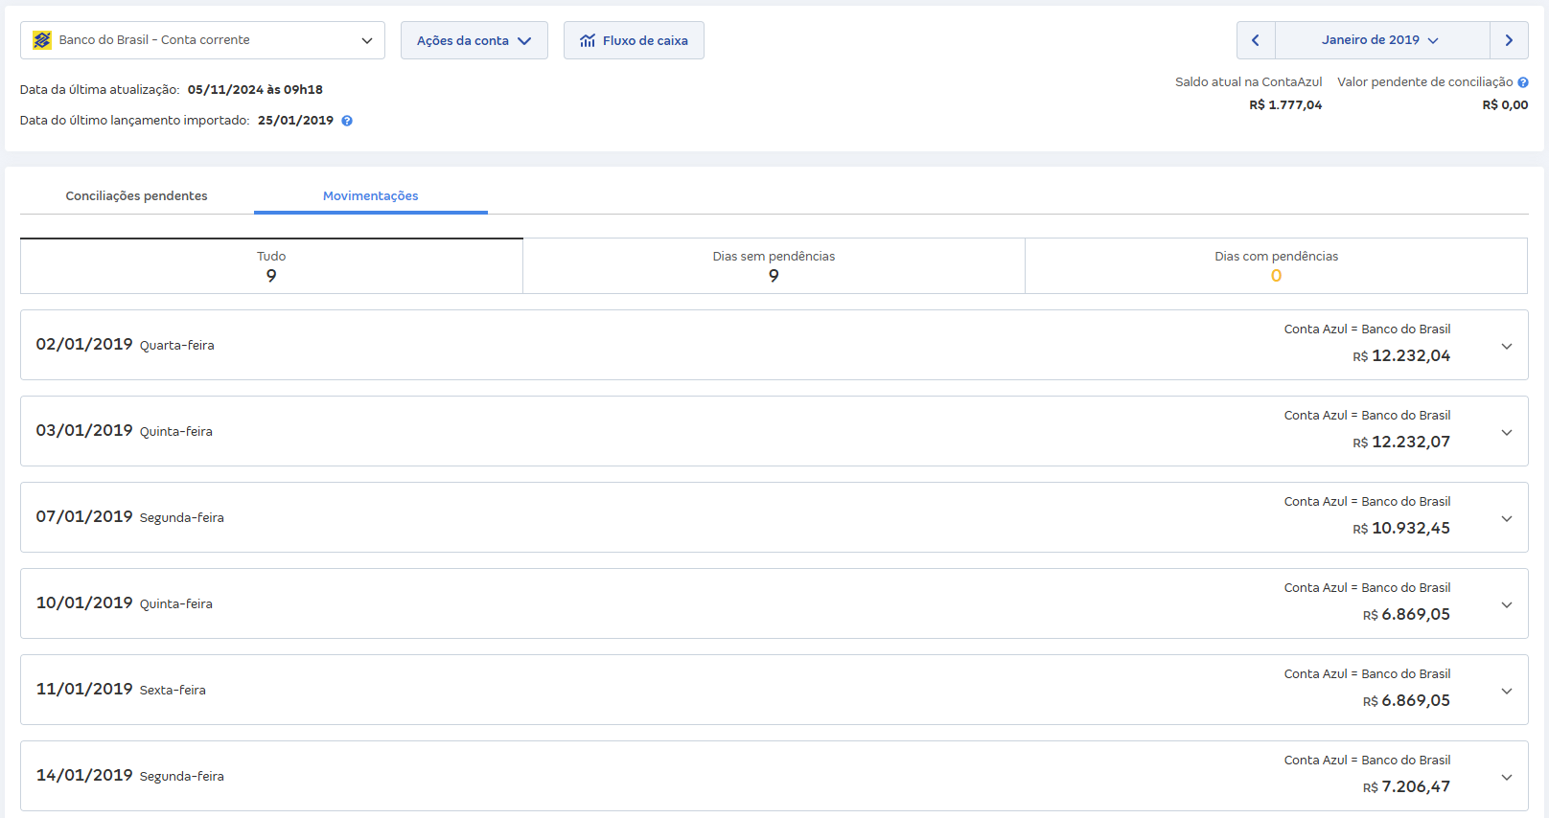Expand the 10/01/2019 Quinta-feira row
1549x818 pixels.
point(1506,604)
